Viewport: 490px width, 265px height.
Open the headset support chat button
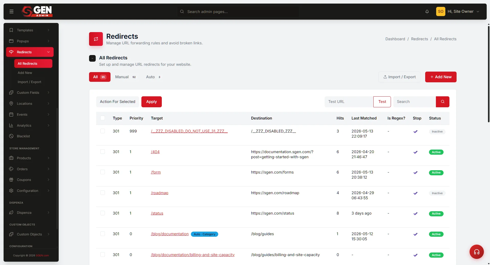click(476, 252)
